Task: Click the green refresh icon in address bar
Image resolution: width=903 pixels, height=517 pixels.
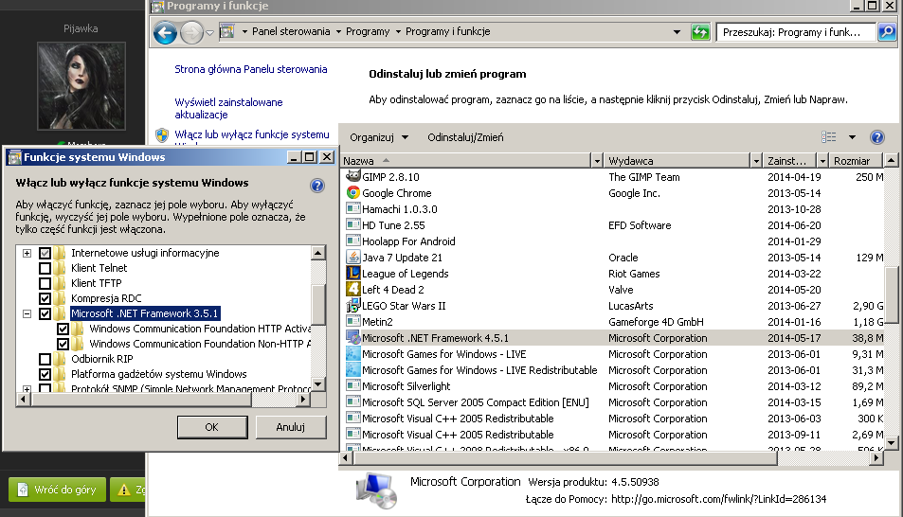Action: click(x=700, y=32)
